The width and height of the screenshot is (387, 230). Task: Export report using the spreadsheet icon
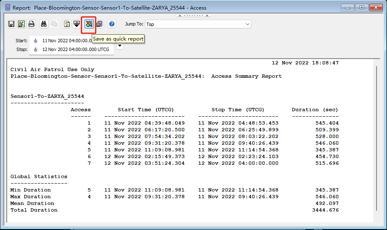21,24
